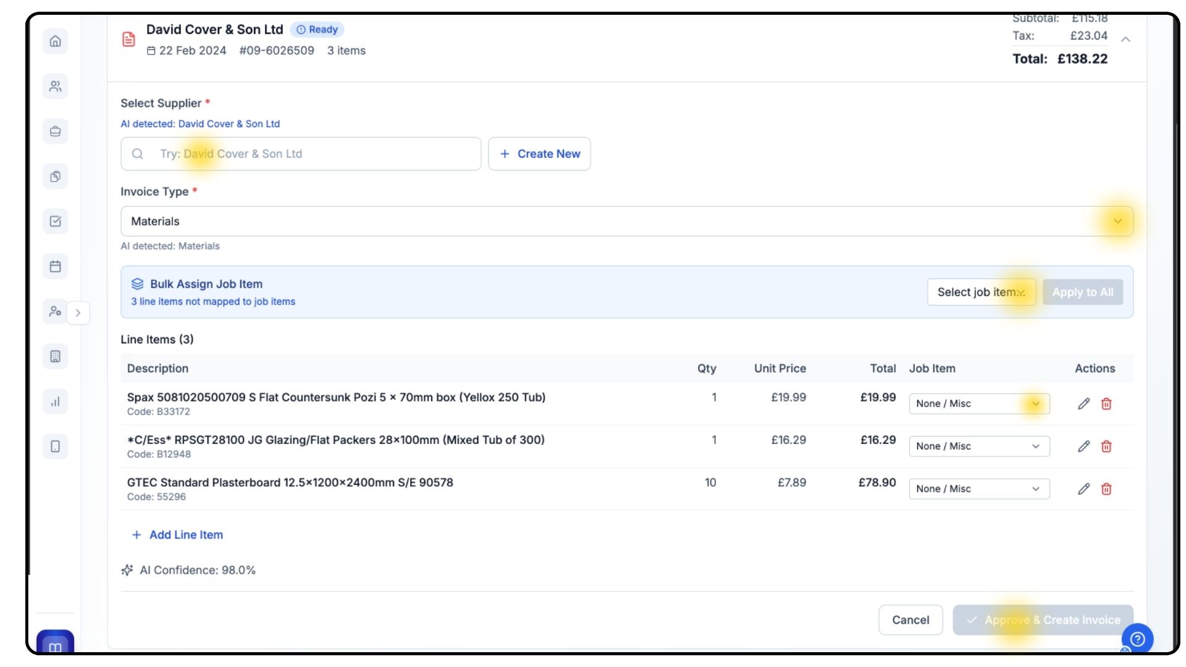Open the users icon in the sidebar
Image resolution: width=1186 pixels, height=667 pixels.
click(55, 86)
